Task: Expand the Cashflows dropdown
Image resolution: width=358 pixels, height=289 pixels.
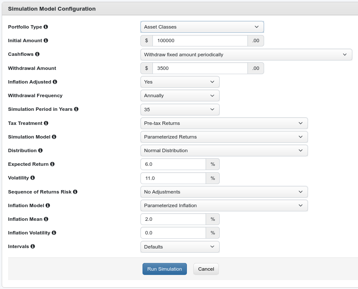Action: coord(246,55)
